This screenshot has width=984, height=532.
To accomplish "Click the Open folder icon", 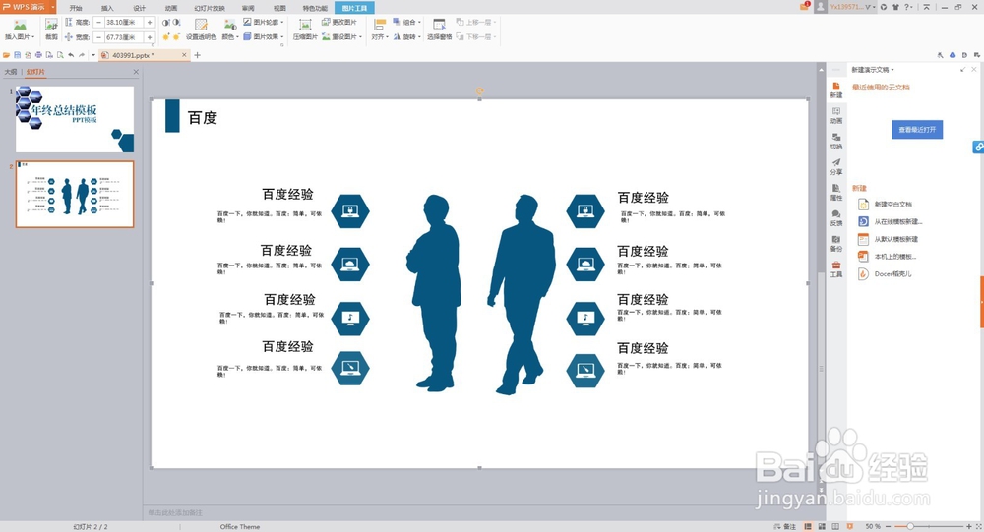I will (6, 55).
